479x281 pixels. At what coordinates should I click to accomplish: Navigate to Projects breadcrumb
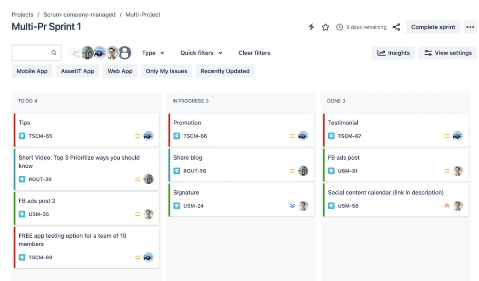(x=22, y=15)
